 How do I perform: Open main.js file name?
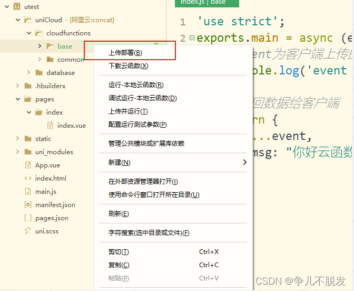pyautogui.click(x=46, y=192)
